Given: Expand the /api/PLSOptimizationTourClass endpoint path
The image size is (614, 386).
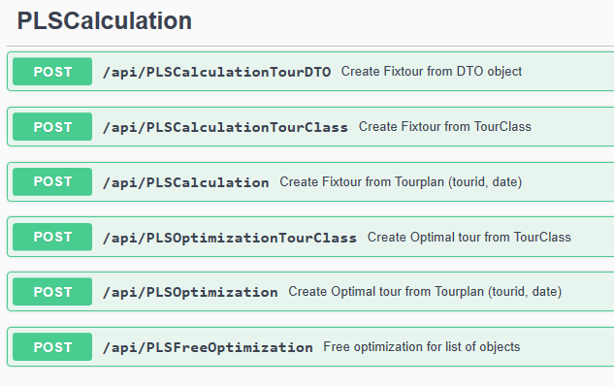Looking at the screenshot, I should (x=230, y=238).
